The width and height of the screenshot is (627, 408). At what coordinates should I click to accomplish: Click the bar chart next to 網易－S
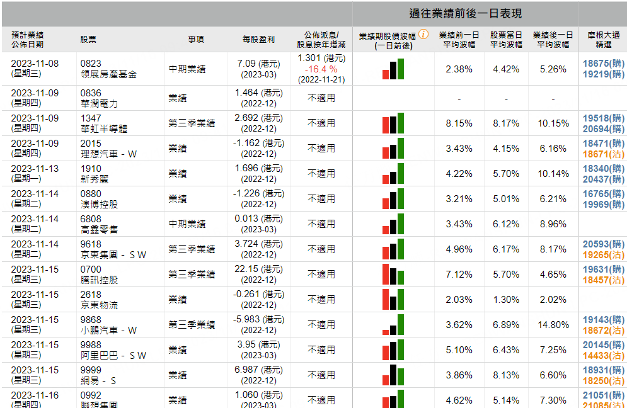tap(394, 373)
